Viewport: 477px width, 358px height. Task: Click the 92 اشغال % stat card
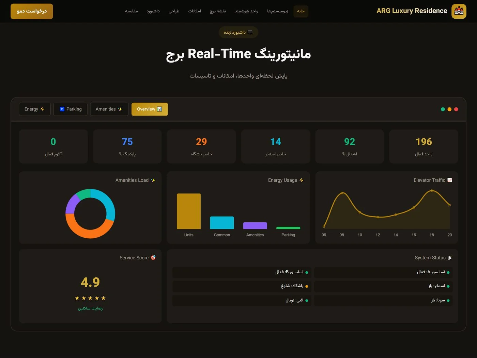[350, 147]
